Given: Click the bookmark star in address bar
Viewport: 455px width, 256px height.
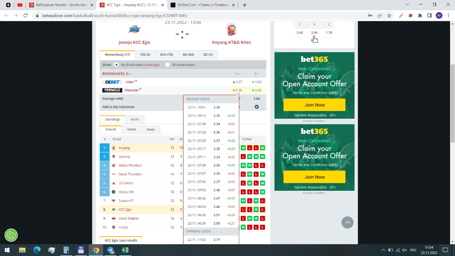Looking at the screenshot, I should [x=389, y=16].
